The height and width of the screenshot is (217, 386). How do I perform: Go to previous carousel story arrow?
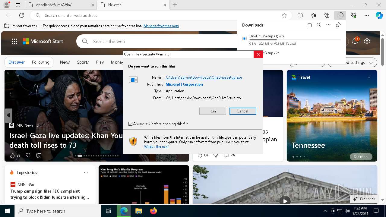(x=8, y=115)
